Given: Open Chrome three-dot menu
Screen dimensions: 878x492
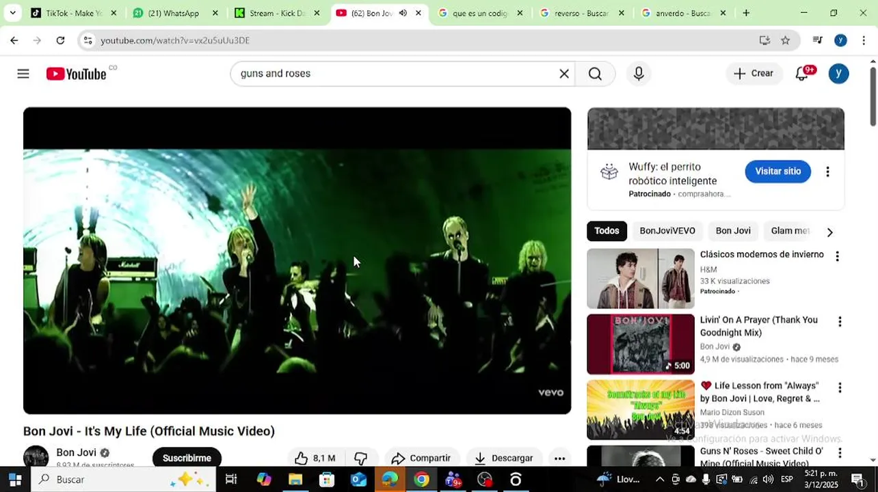Looking at the screenshot, I should pyautogui.click(x=864, y=40).
